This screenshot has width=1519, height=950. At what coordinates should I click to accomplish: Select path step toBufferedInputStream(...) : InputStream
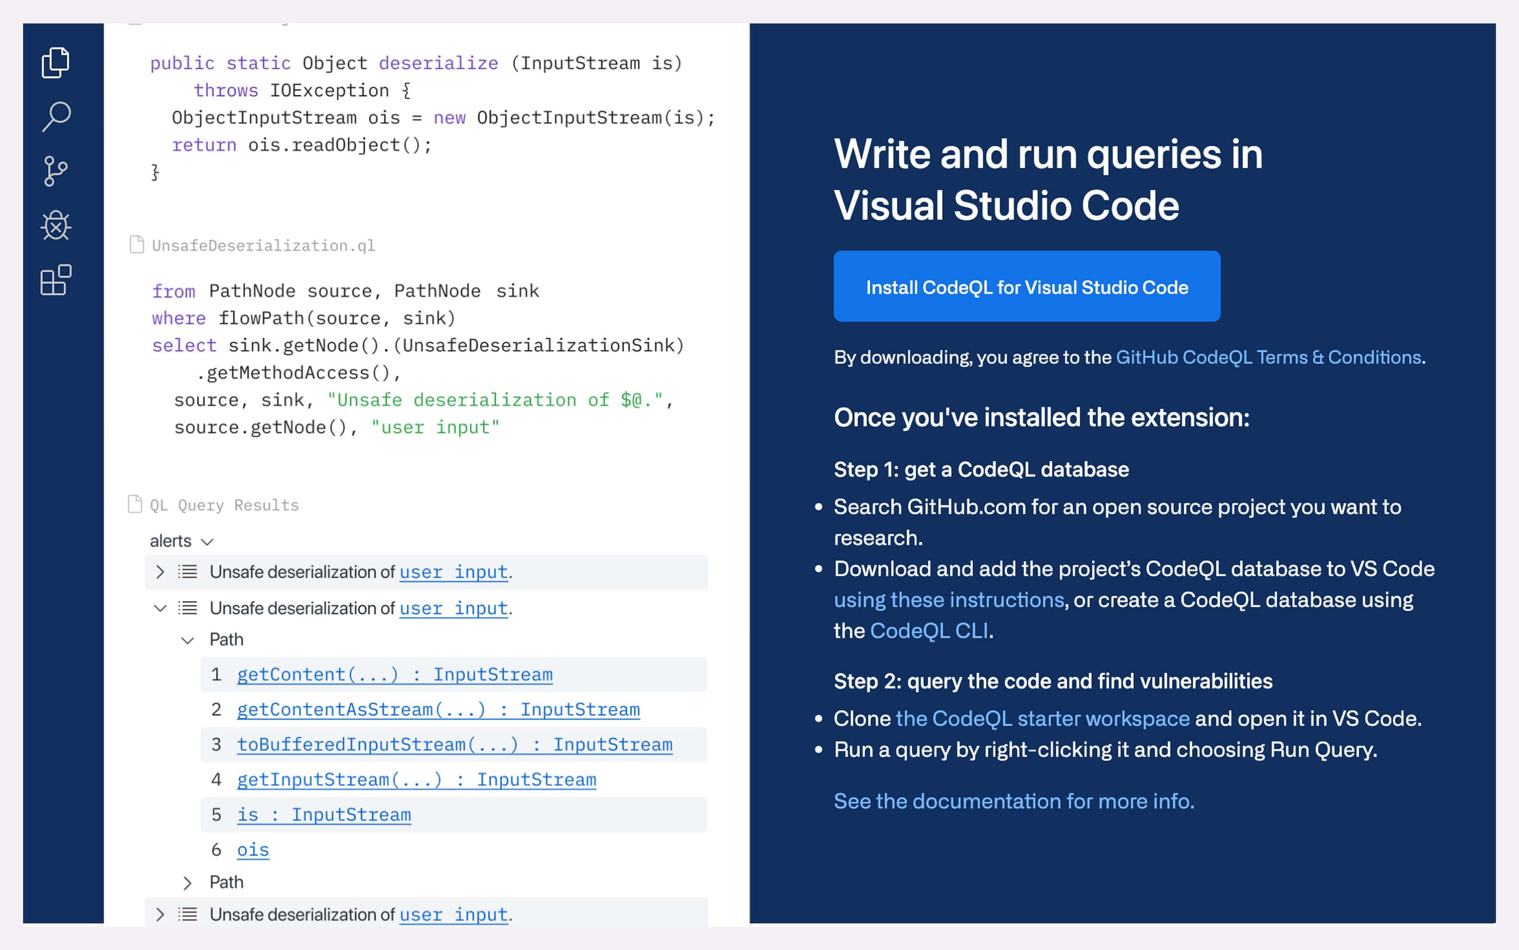455,745
